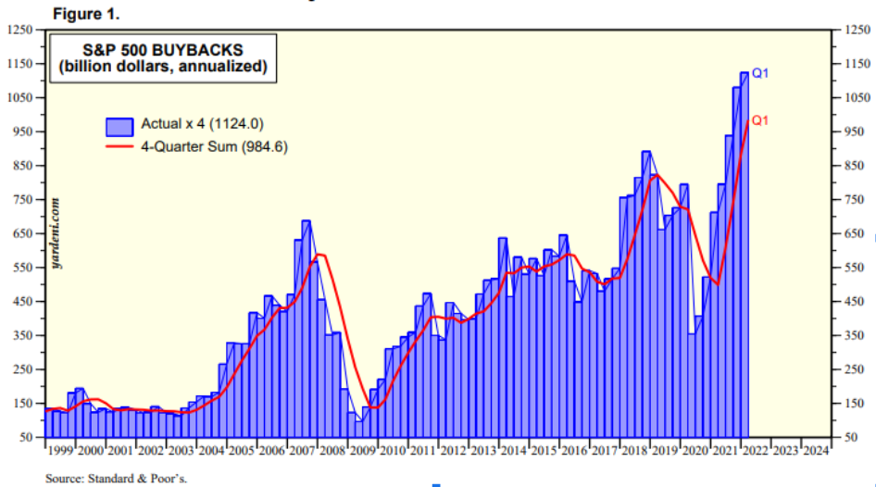This screenshot has width=876, height=487.
Task: Click the red Q1 label
Action: [x=759, y=120]
